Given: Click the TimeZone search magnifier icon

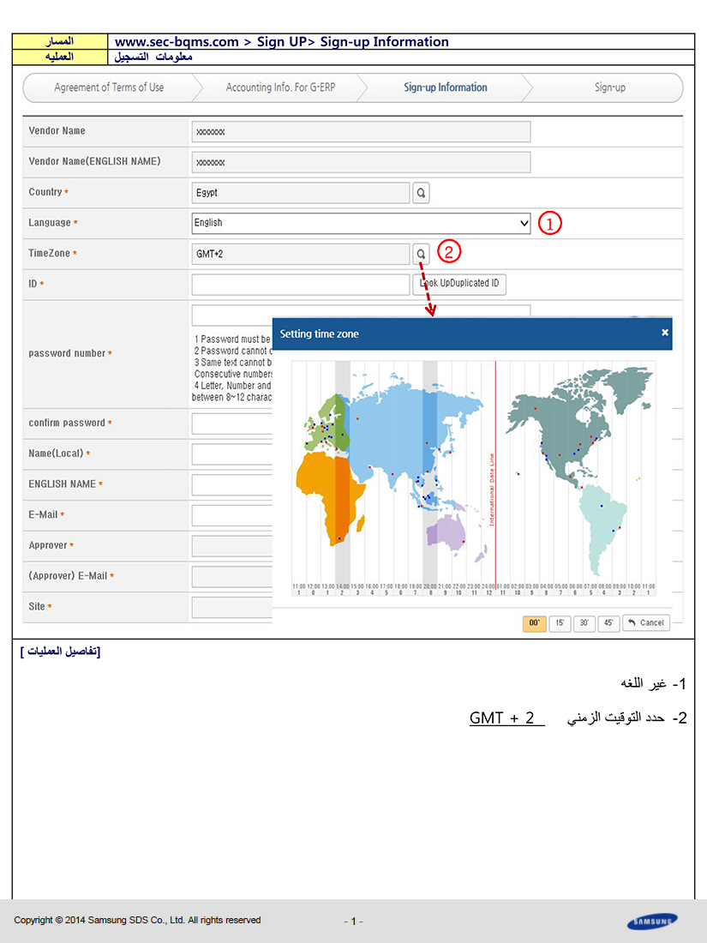Looking at the screenshot, I should 421,254.
